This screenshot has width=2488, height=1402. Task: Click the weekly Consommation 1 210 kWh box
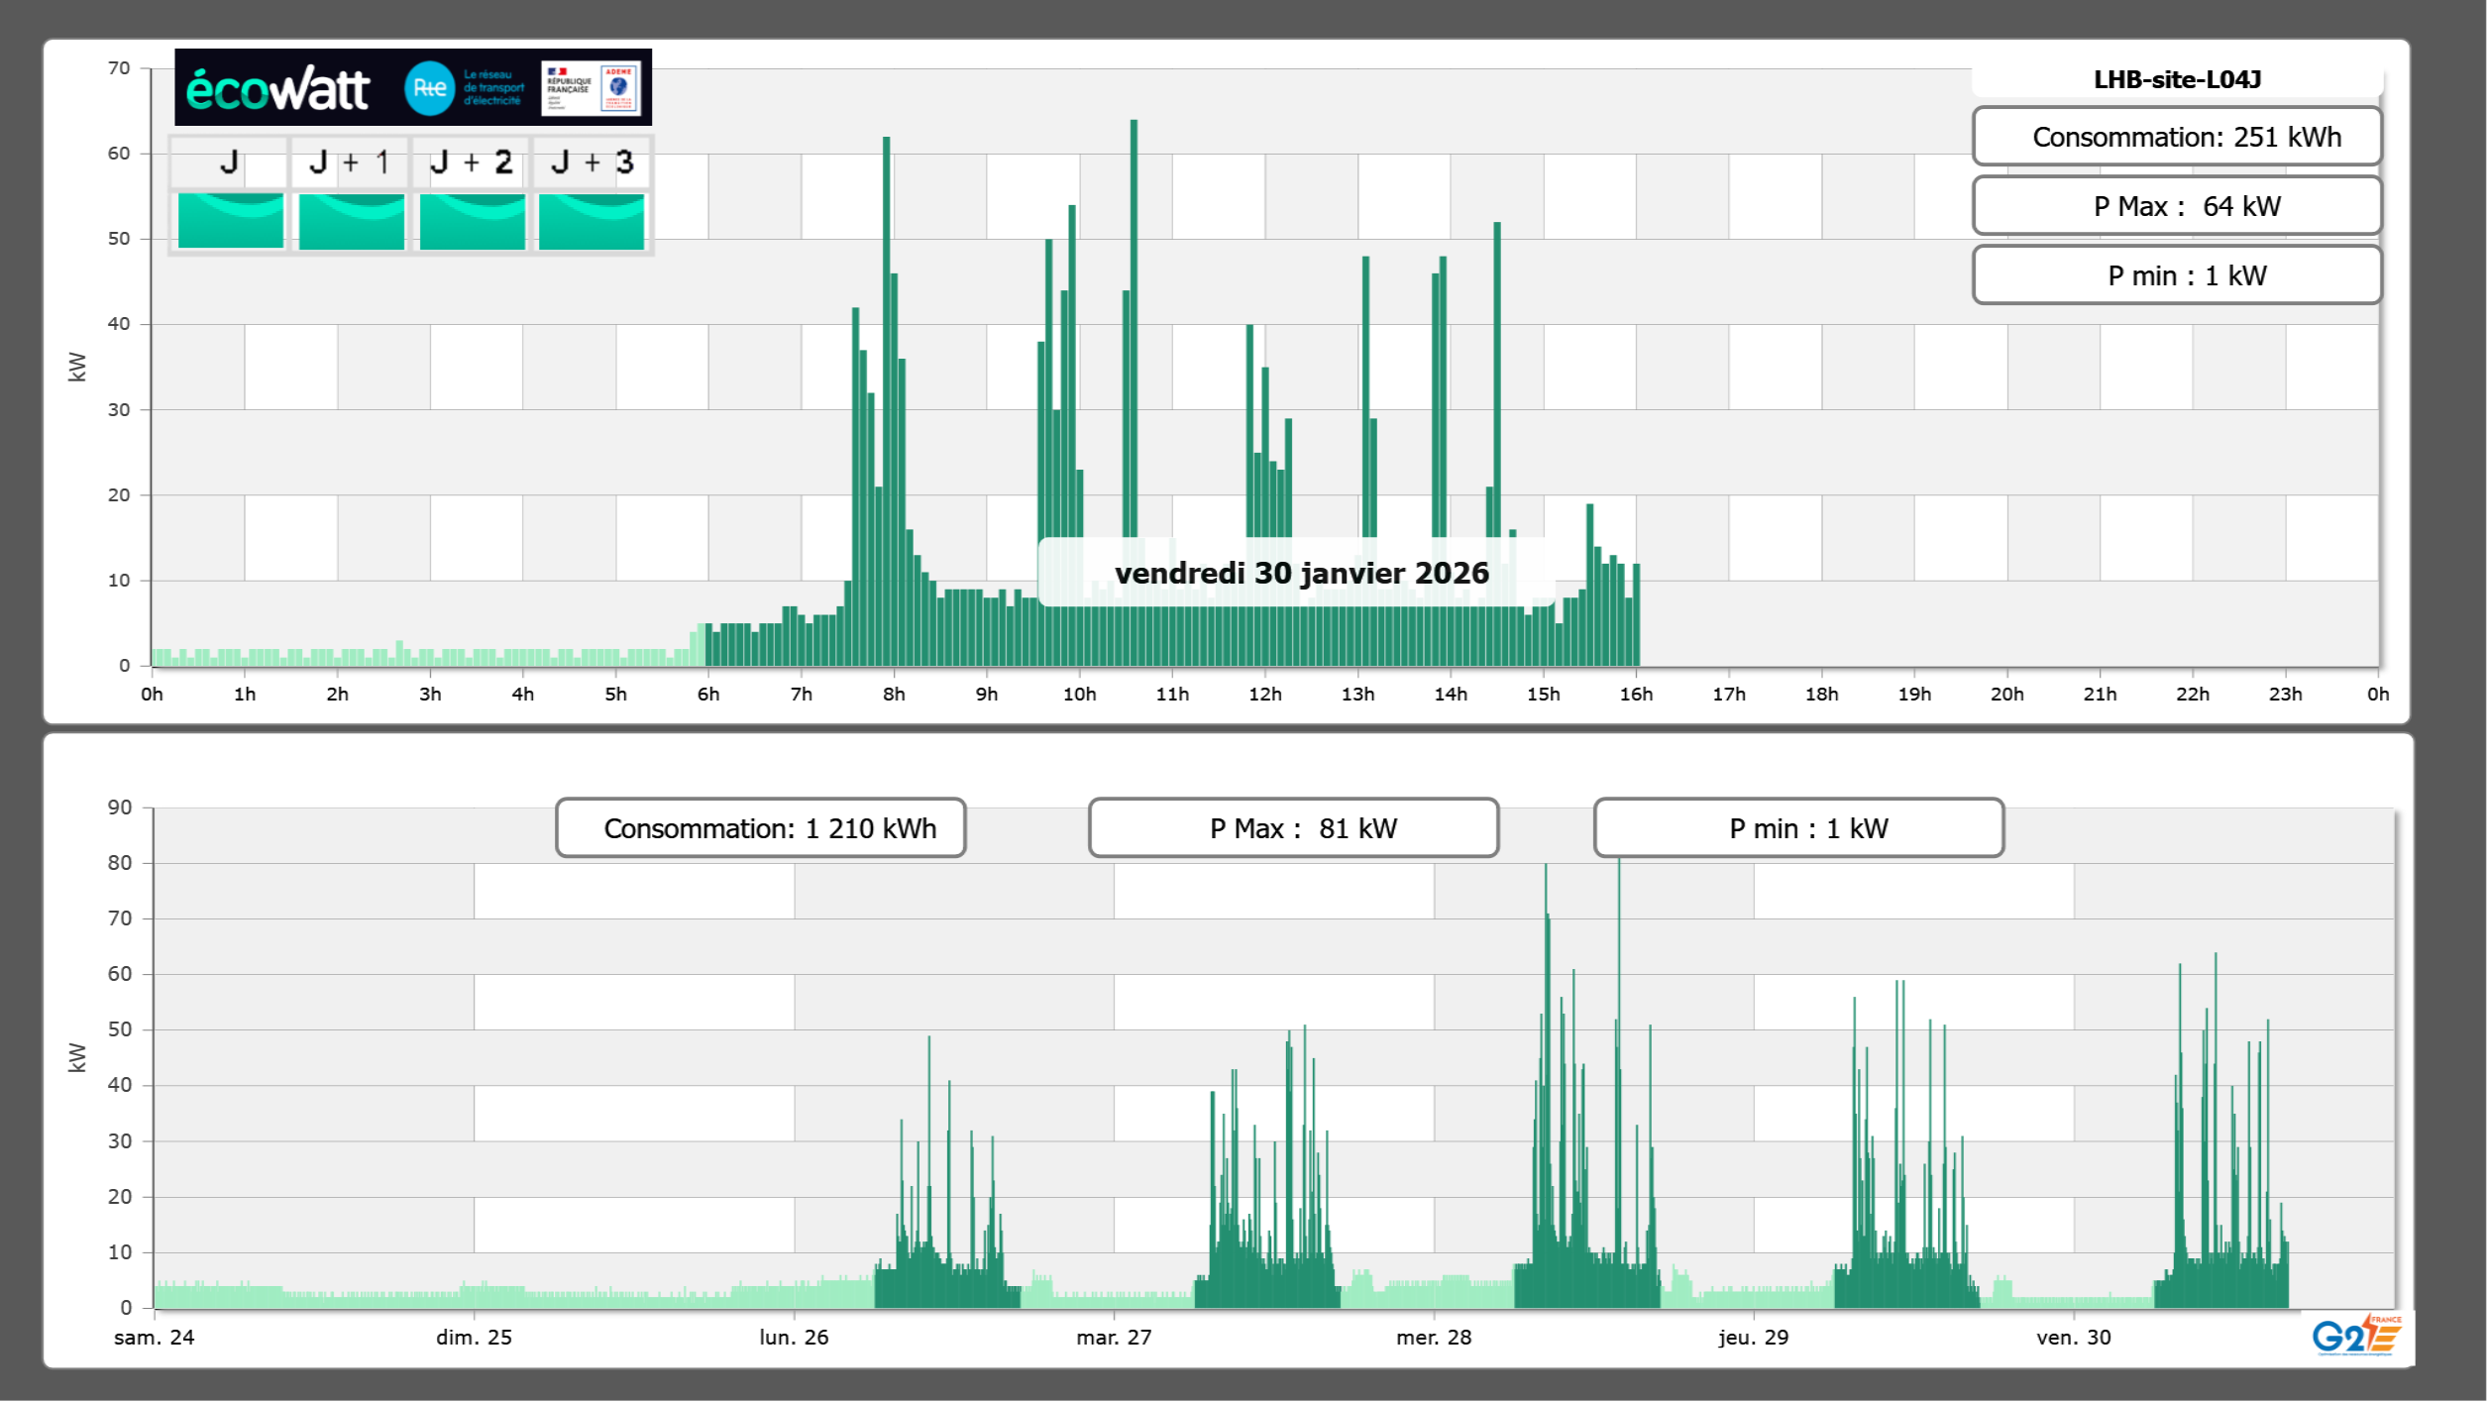click(x=760, y=828)
